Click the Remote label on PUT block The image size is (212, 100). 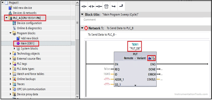click(x=128, y=58)
